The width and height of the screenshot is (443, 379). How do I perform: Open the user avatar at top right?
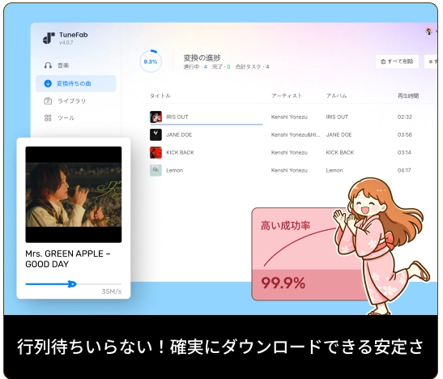[429, 32]
